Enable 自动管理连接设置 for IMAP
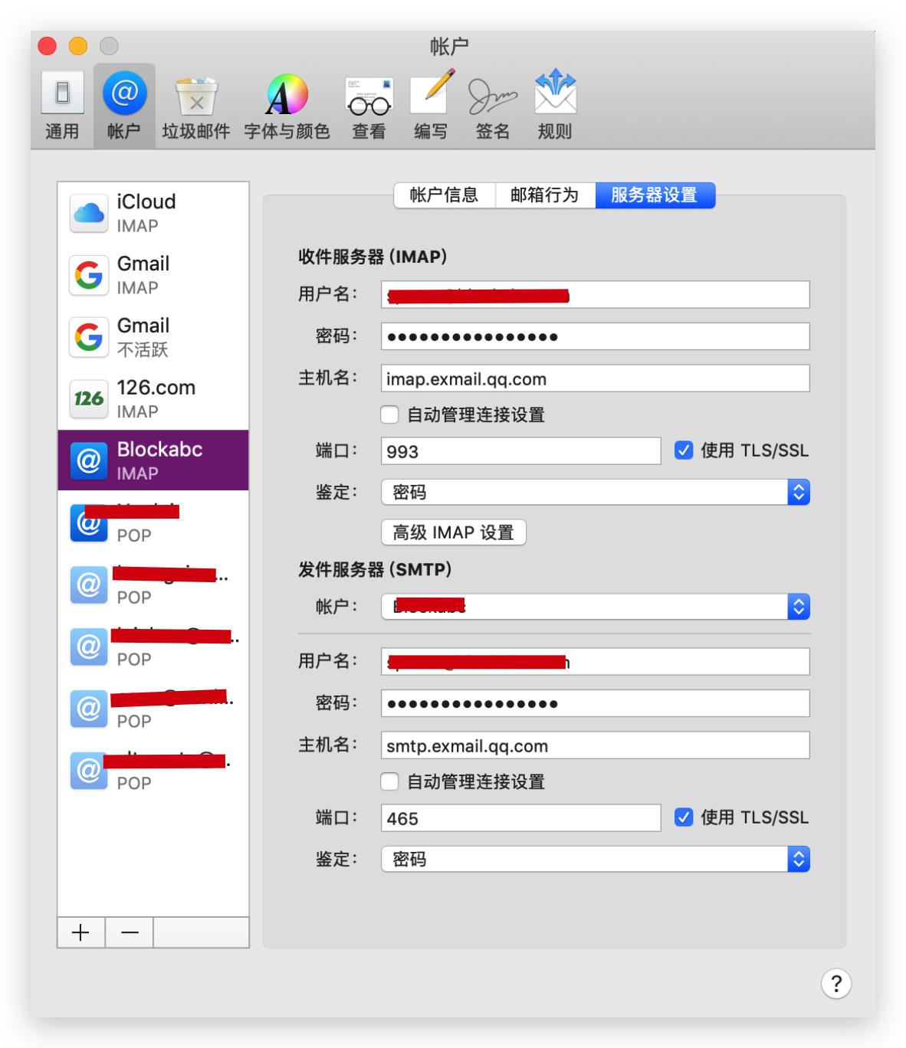 [x=389, y=414]
